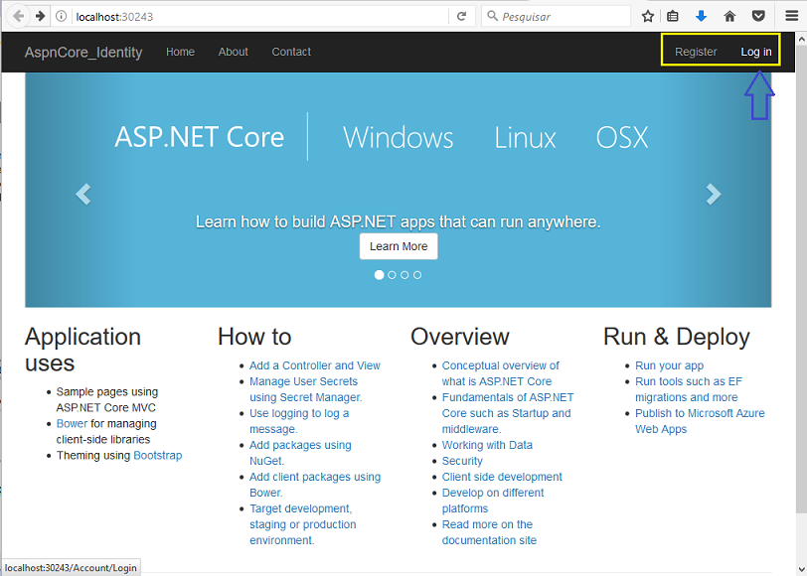Open the Firefox hamburger menu
This screenshot has height=576, width=807.
(x=791, y=17)
